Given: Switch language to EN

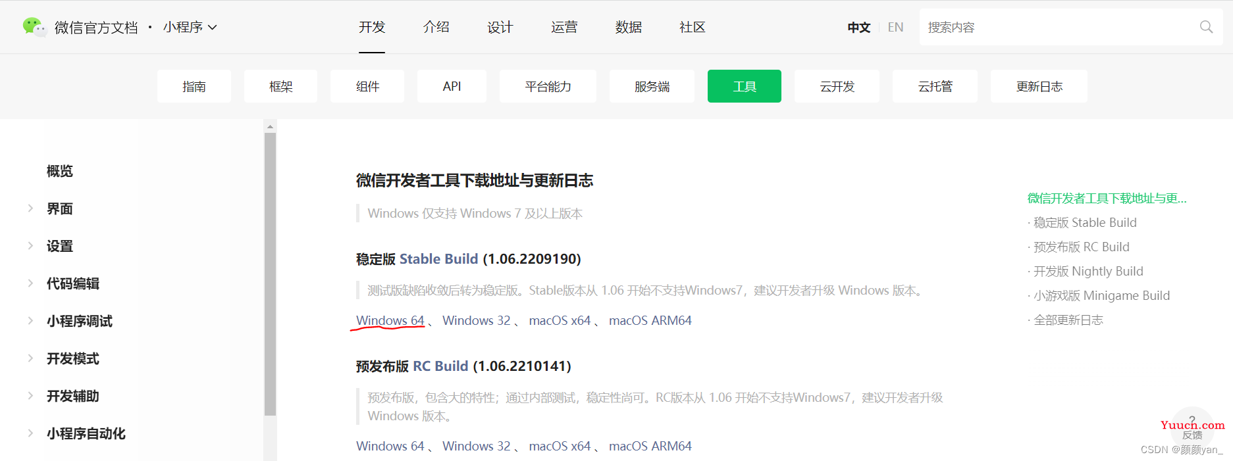Looking at the screenshot, I should coord(895,28).
